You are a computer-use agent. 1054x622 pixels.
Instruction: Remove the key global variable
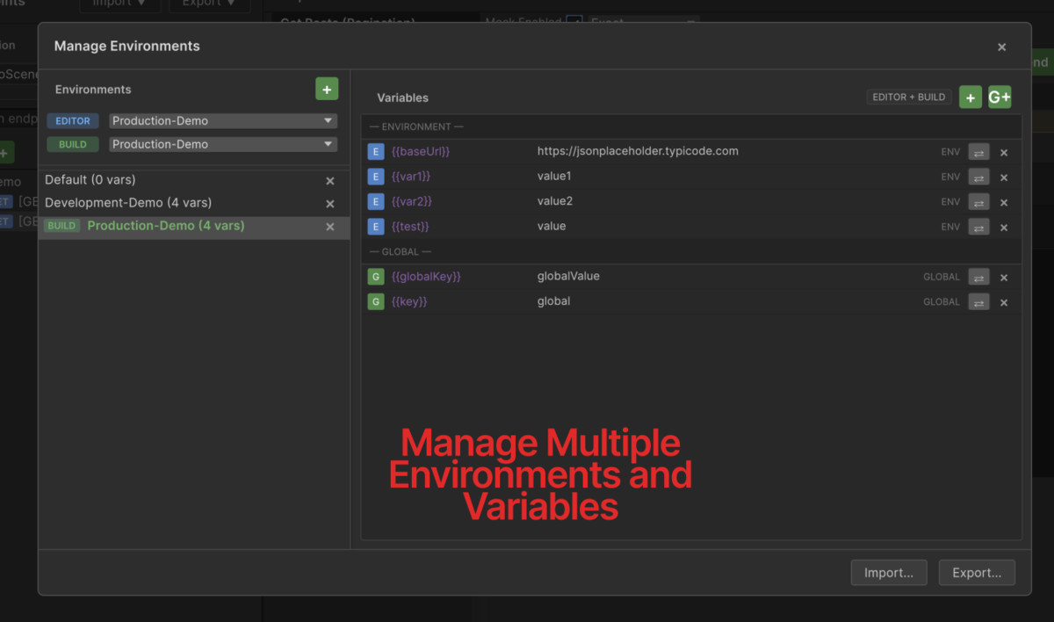pos(1004,302)
